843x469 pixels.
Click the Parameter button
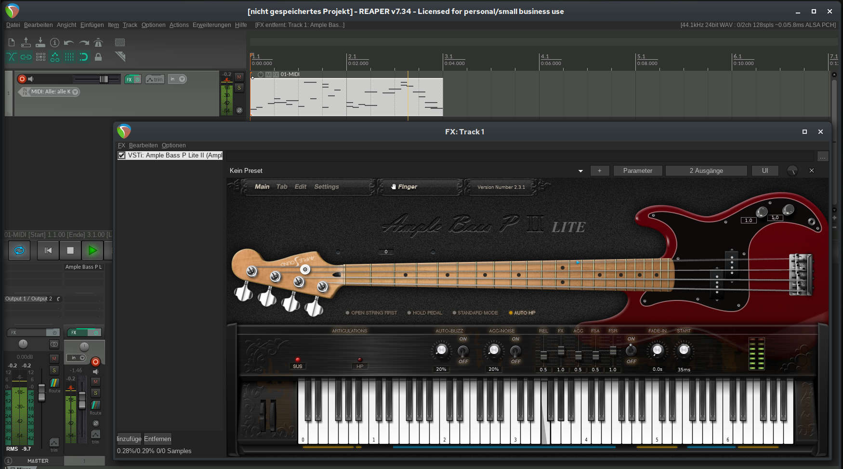point(637,171)
